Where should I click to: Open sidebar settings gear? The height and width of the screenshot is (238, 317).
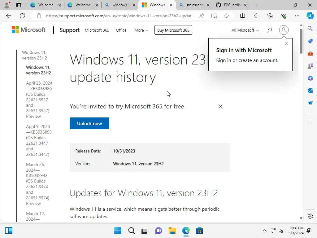click(x=310, y=216)
